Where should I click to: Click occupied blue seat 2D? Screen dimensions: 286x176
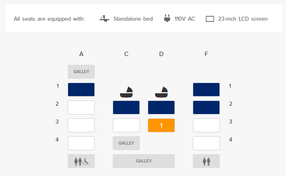161,107
